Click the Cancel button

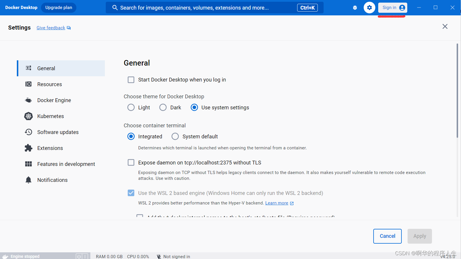point(388,236)
